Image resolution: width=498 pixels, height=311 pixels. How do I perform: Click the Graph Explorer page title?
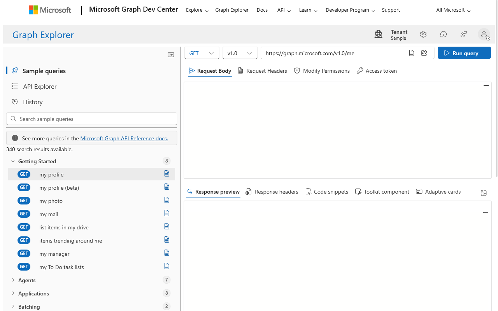point(43,35)
